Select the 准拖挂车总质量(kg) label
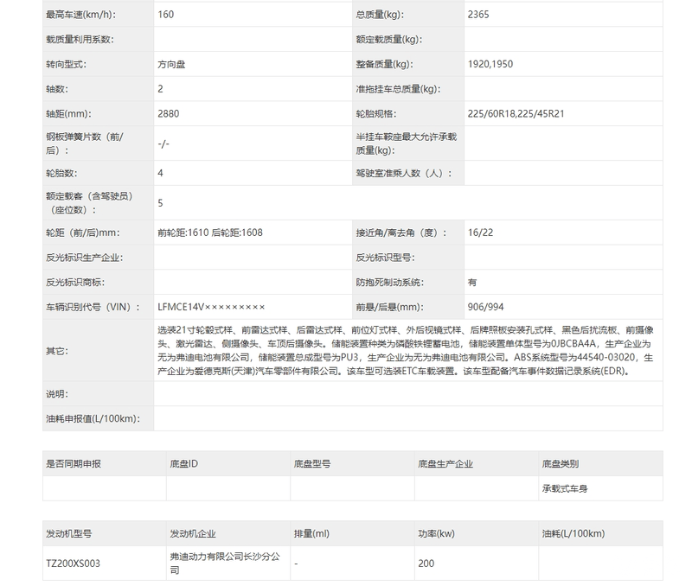692x586 pixels. pos(399,89)
